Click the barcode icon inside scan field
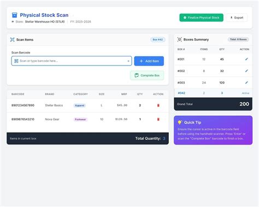The width and height of the screenshot is (259, 207). coord(16,61)
